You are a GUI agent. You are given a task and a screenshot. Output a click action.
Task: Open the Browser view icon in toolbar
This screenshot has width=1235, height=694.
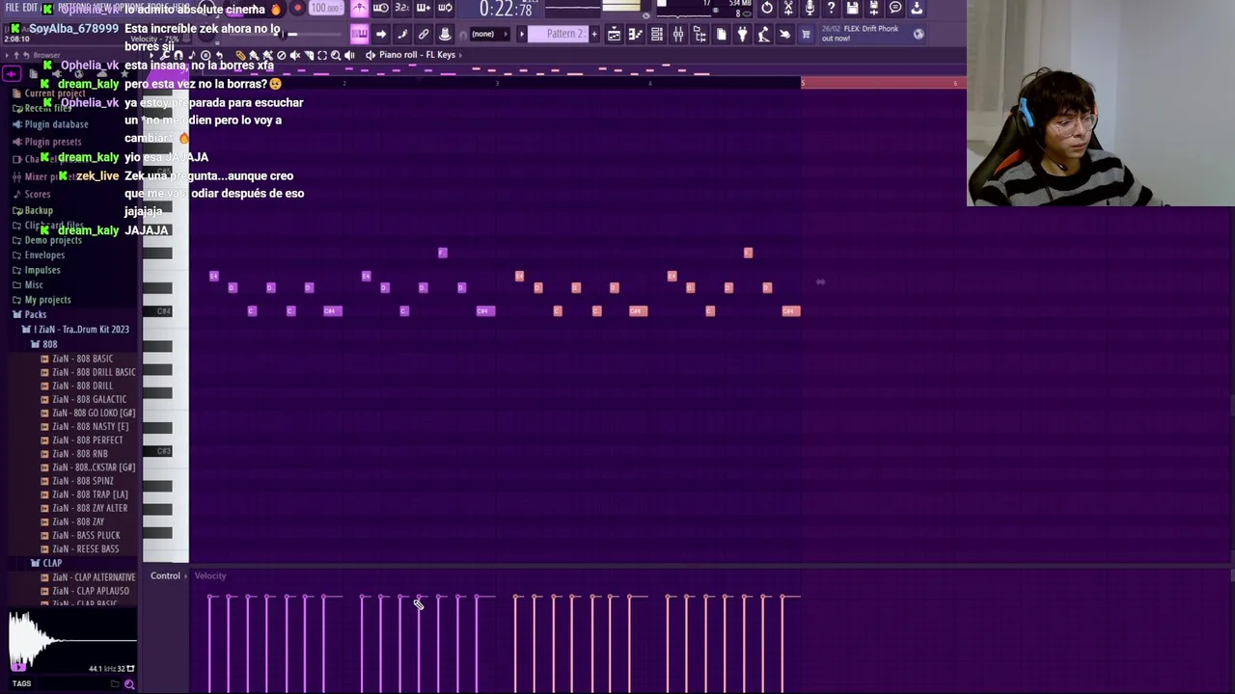click(x=700, y=34)
